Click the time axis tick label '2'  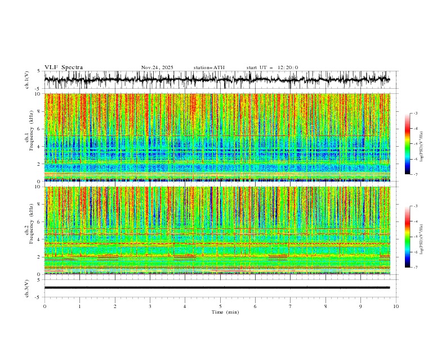115,306
